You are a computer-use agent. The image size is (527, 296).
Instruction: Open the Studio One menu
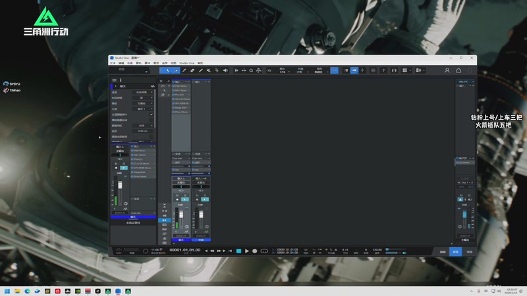187,62
